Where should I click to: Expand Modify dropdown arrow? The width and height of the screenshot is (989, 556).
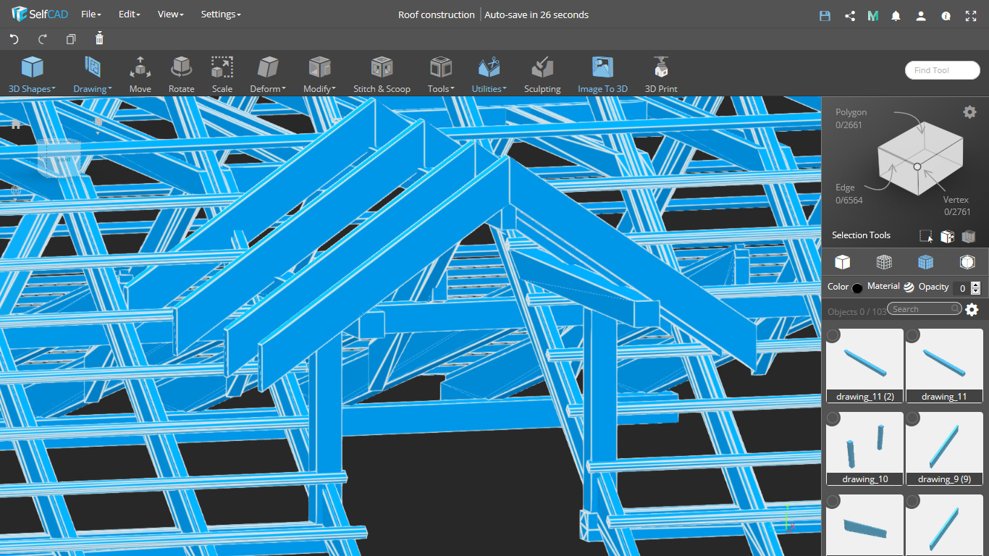(334, 89)
